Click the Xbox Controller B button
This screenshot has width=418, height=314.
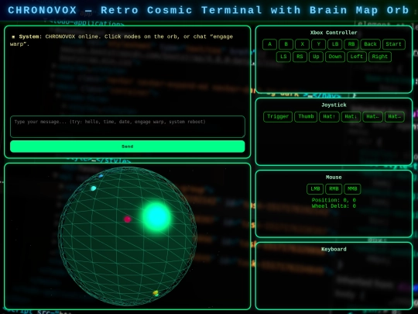point(286,44)
